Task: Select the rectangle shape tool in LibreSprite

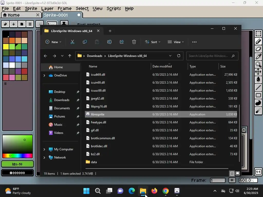Action: pos(258,95)
